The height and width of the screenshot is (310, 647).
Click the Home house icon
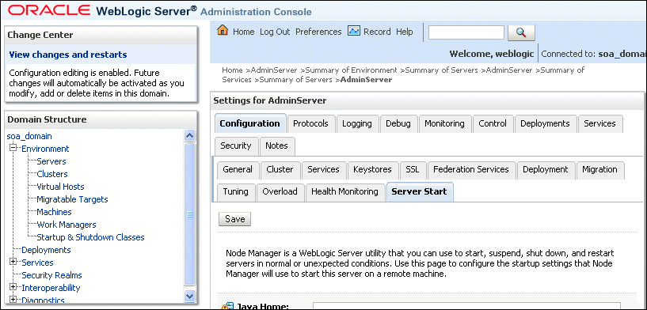coord(223,31)
